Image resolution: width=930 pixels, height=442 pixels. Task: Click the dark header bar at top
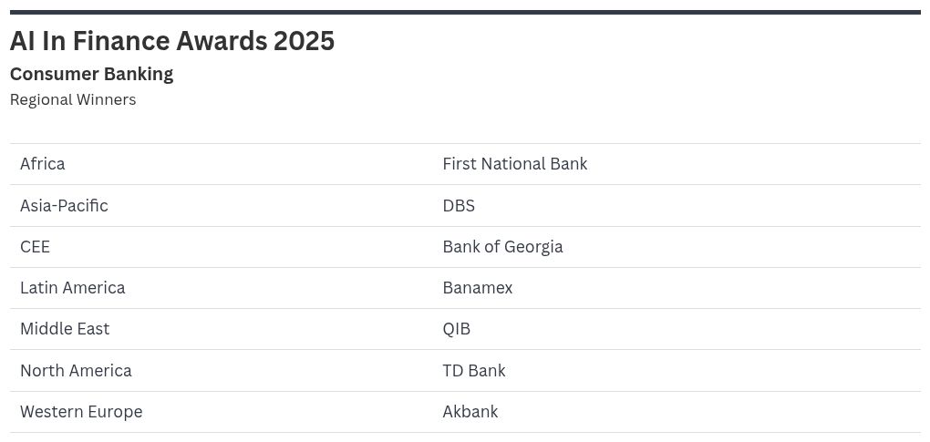465,12
